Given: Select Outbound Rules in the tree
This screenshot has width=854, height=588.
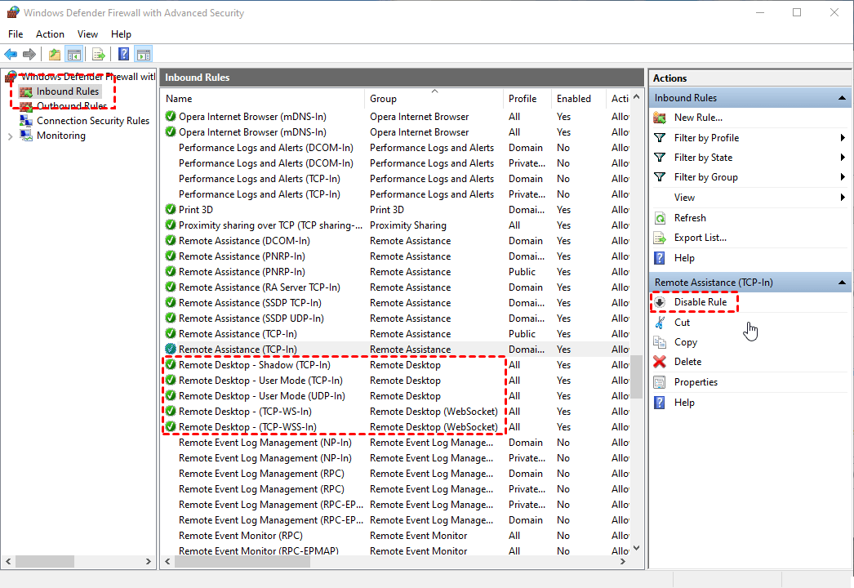Looking at the screenshot, I should click(x=71, y=106).
